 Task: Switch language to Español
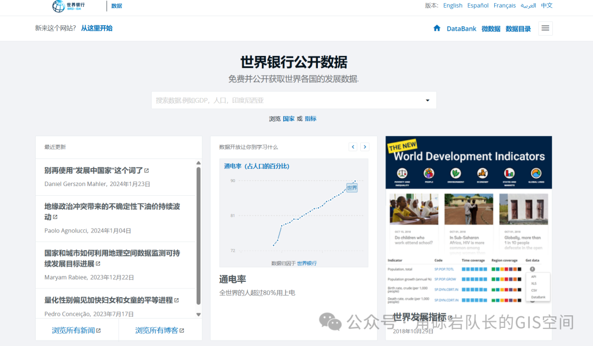pos(478,5)
